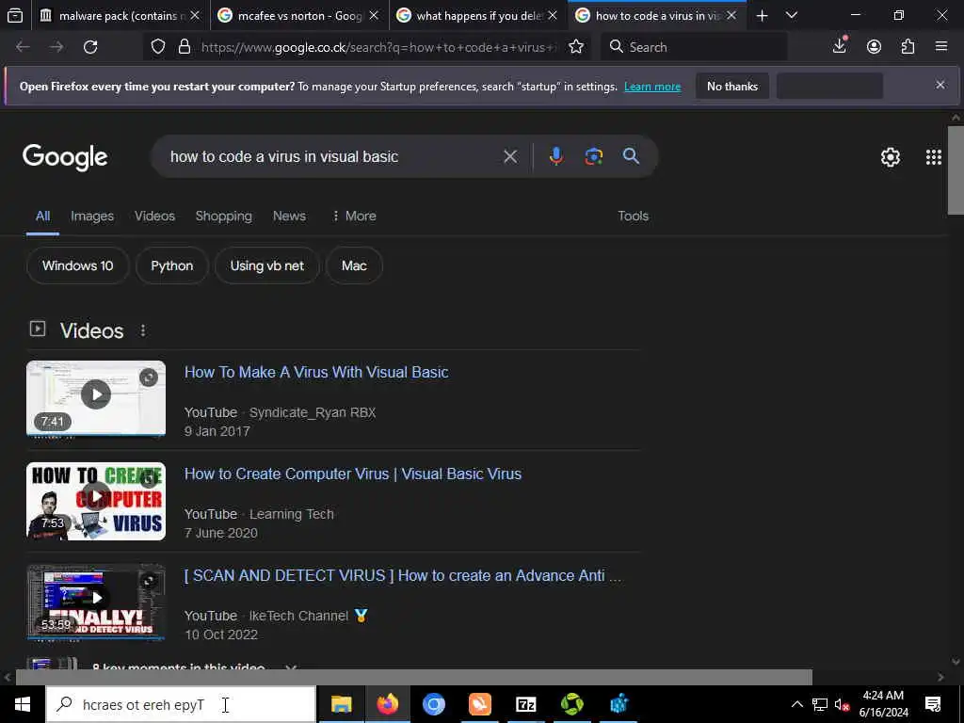Close the mcafee vs norton tab

pyautogui.click(x=374, y=15)
